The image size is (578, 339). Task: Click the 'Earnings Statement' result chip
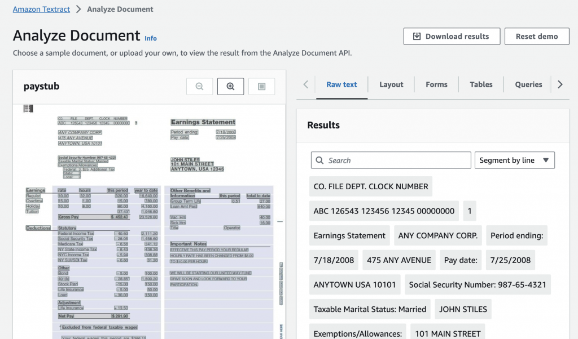coord(349,236)
